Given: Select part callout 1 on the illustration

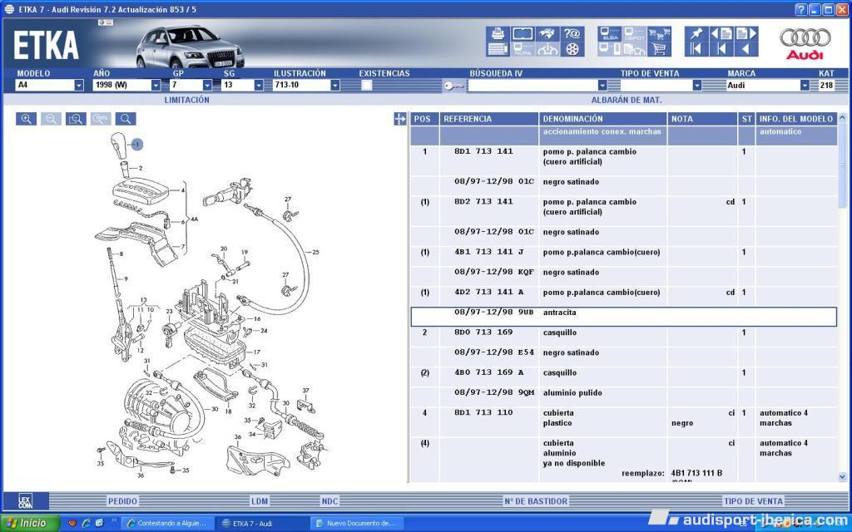Looking at the screenshot, I should pyautogui.click(x=137, y=145).
